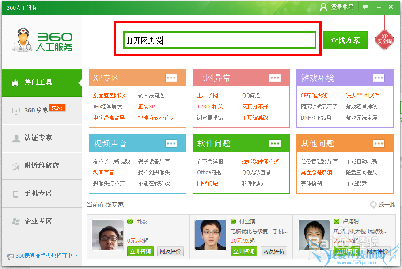This screenshot has height=269, width=402.
Task: Click the wrench icon beside 附近维修店
Action: [15, 166]
